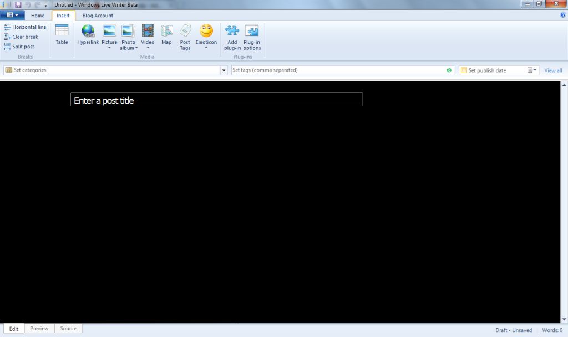Open the publish date calendar dropdown
568x337 pixels.
tap(532, 70)
